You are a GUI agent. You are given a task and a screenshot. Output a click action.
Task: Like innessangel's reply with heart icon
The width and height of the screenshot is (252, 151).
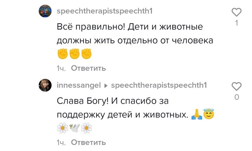tap(237, 86)
